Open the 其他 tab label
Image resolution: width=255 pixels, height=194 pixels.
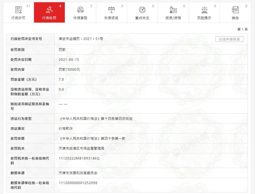point(235,18)
